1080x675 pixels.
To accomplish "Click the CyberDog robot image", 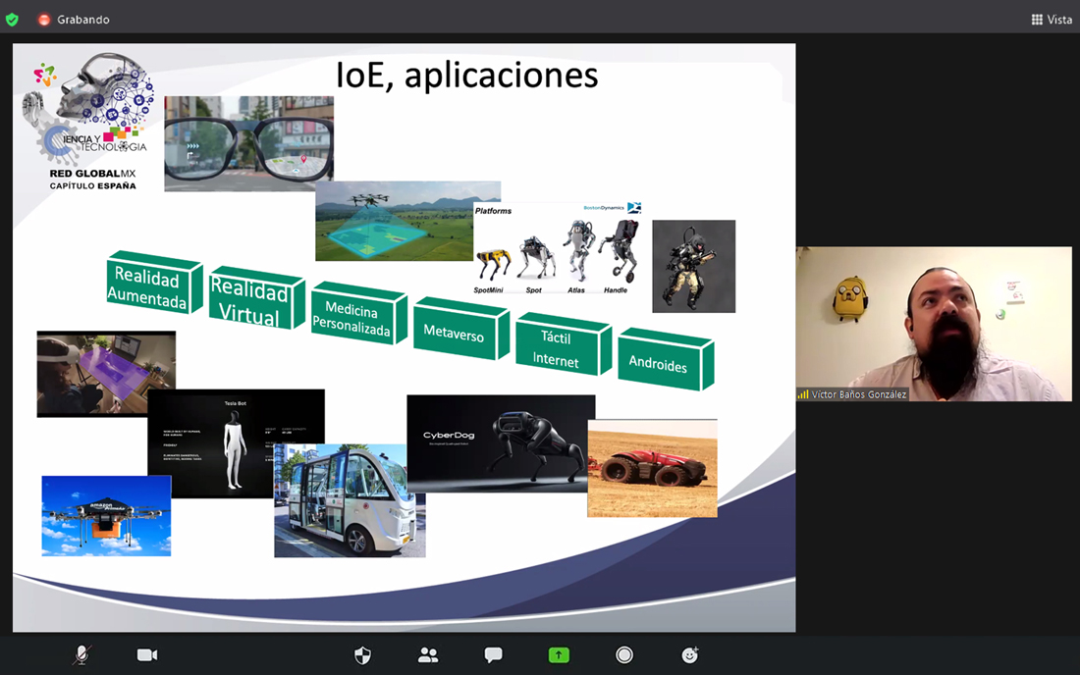I will pyautogui.click(x=501, y=441).
